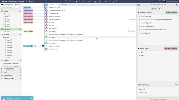Click the Show All link
Screen dimensions: 179x100
18,5
